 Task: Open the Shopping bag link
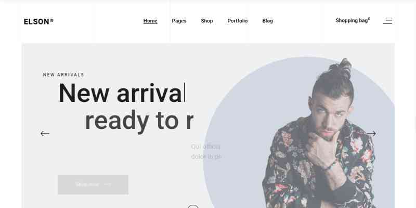(x=352, y=20)
